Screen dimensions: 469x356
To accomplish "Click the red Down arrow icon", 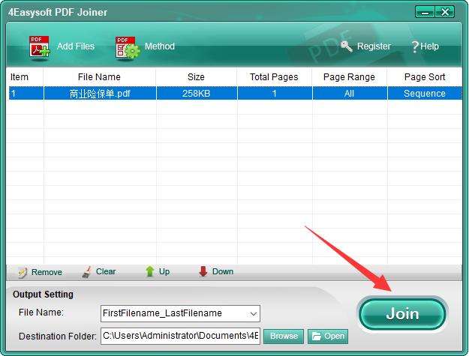I will click(x=203, y=271).
